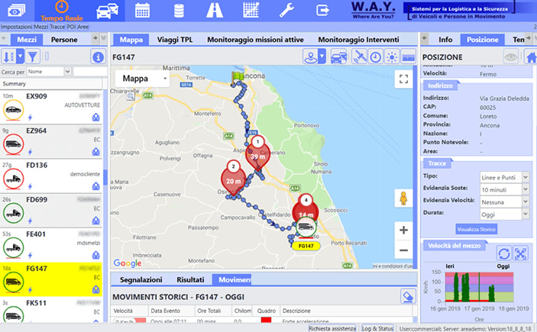Click the Descrizione column header
The image size is (537, 332).
346,311
